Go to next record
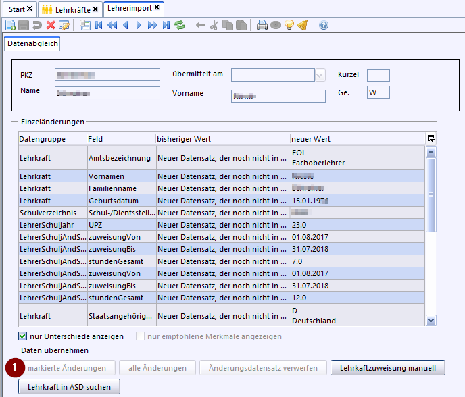Screen dimensions: 465x397 click(139, 25)
